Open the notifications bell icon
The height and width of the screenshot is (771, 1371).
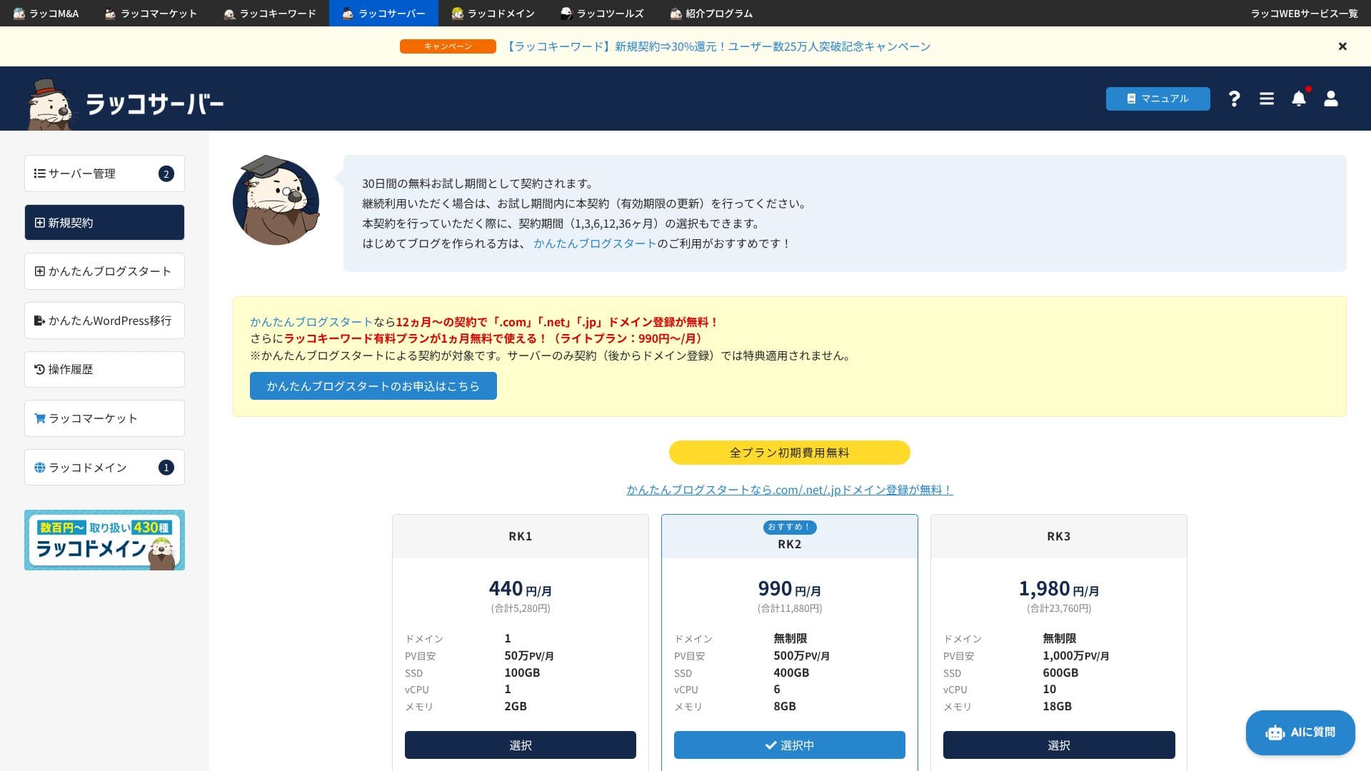pyautogui.click(x=1298, y=99)
